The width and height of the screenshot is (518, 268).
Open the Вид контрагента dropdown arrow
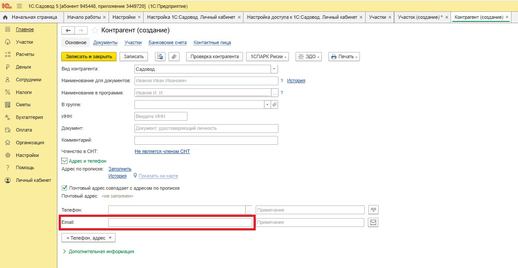pyautogui.click(x=275, y=69)
